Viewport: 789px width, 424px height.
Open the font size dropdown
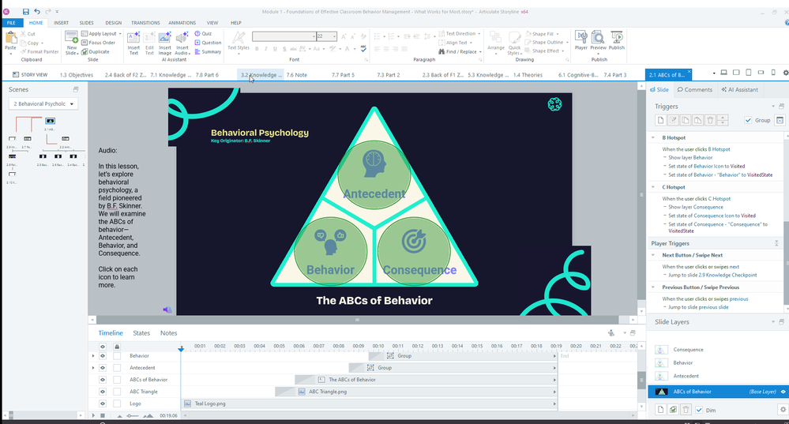[334, 36]
